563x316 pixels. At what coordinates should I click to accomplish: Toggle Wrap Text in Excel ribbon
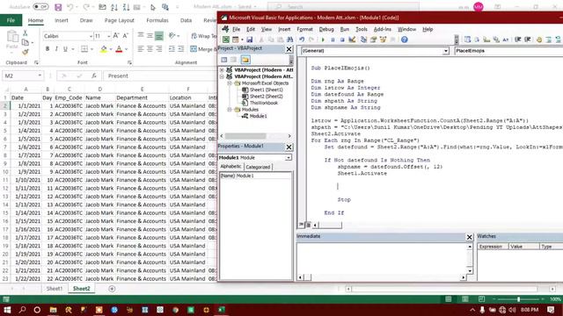pyautogui.click(x=204, y=36)
